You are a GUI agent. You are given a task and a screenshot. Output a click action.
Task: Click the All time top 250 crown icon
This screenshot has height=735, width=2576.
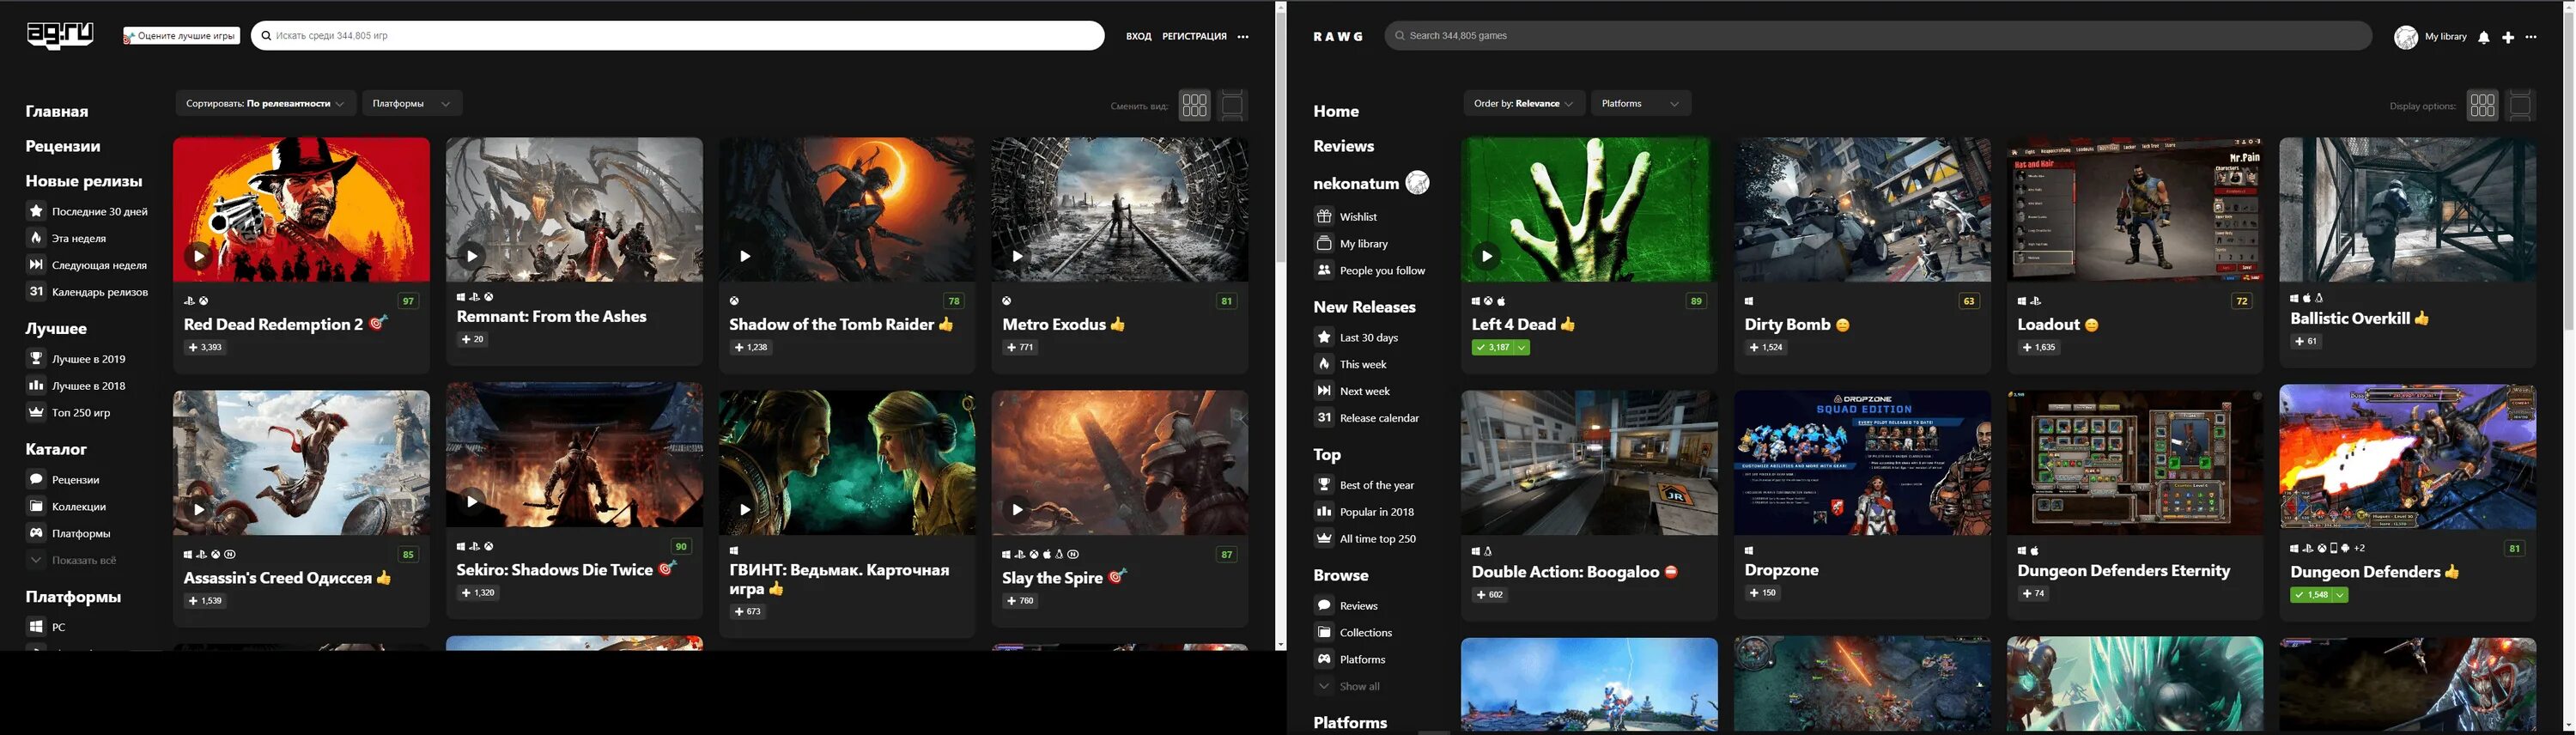[1324, 539]
